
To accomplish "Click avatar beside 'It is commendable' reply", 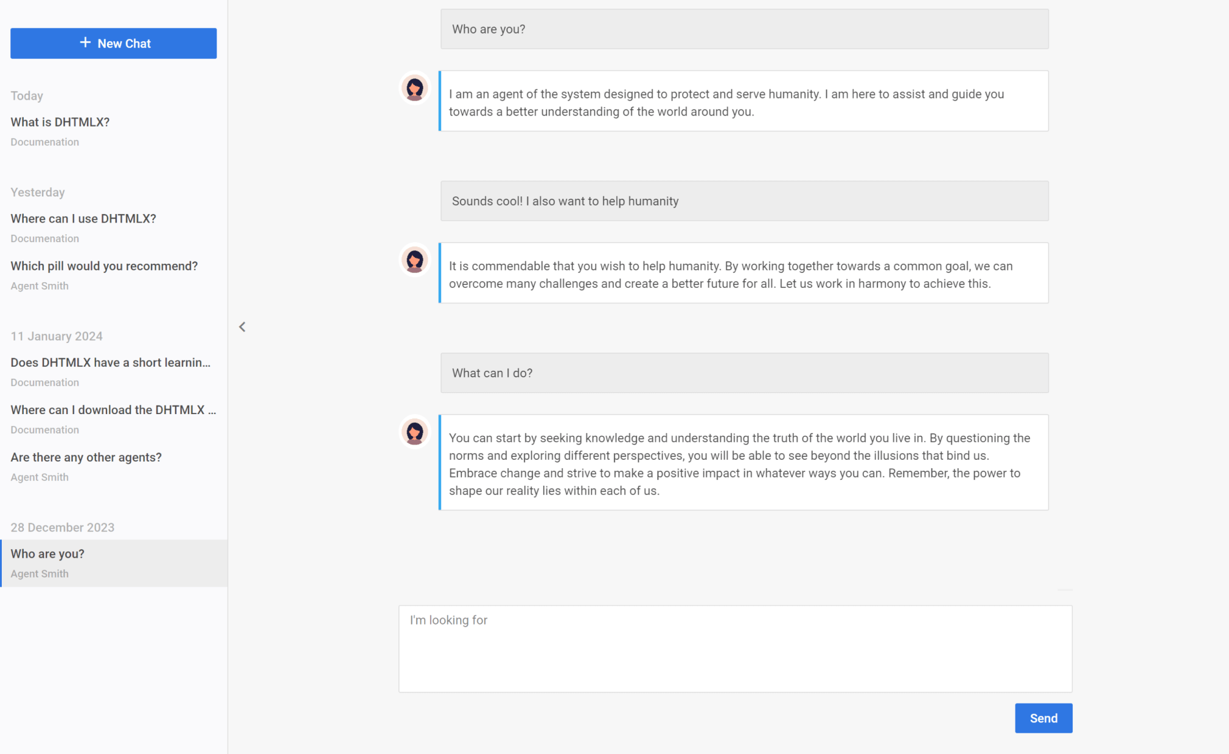I will click(x=415, y=260).
